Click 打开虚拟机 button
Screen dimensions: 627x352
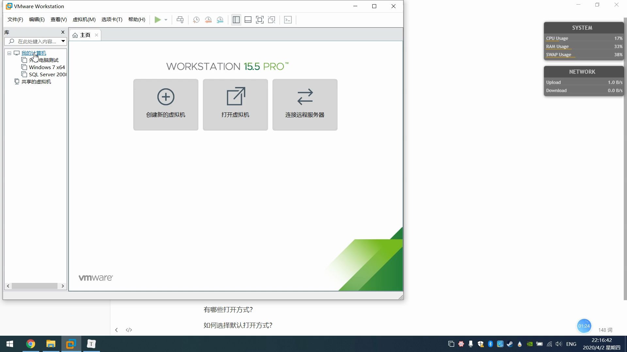coord(235,105)
